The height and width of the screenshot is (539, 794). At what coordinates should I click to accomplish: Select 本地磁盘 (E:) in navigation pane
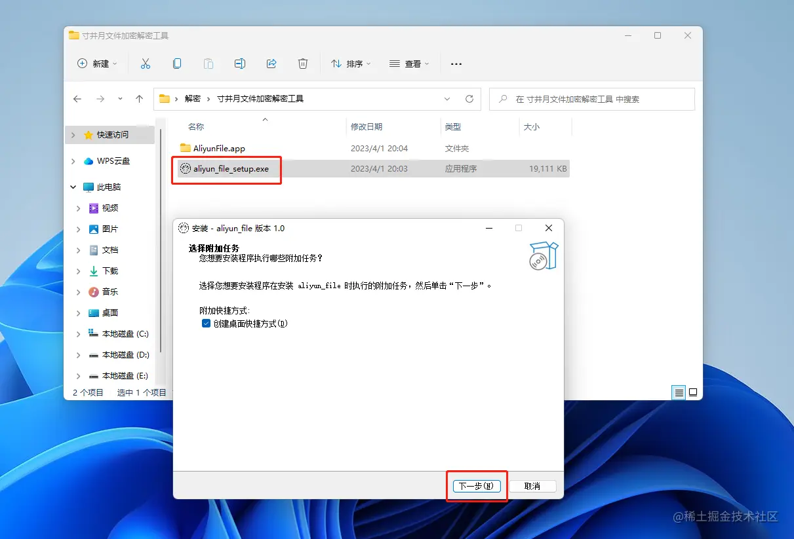[x=125, y=375]
